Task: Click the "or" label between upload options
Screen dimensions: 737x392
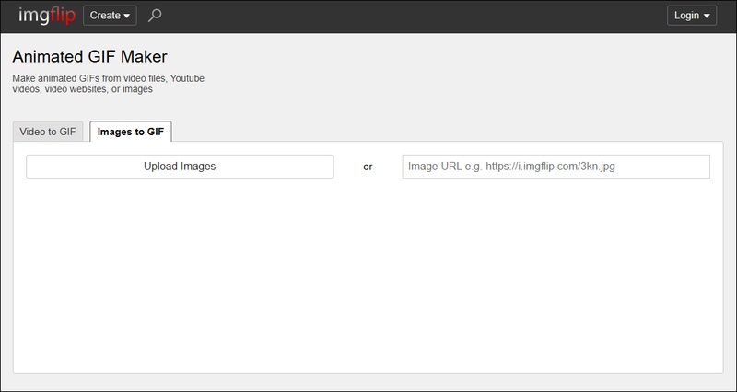Action: [x=368, y=167]
